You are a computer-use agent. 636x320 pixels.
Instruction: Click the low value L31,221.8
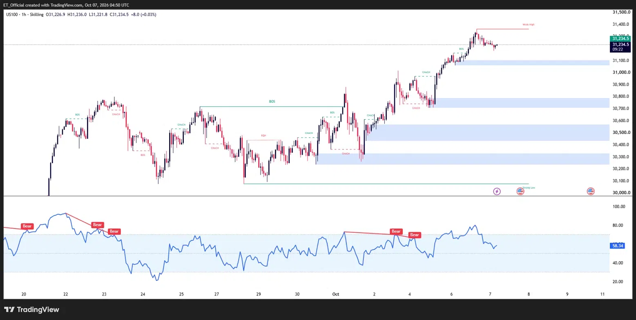point(98,14)
